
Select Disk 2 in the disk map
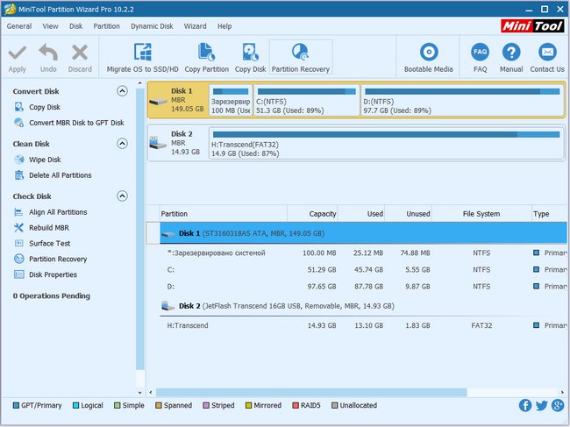coord(178,143)
